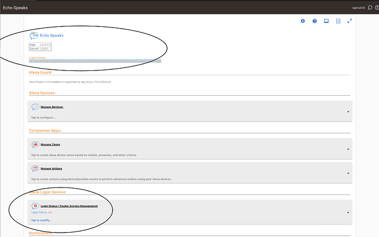This screenshot has width=379, height=237.
Task: Click the blue Echo Speaks app title
Action: [52, 35]
